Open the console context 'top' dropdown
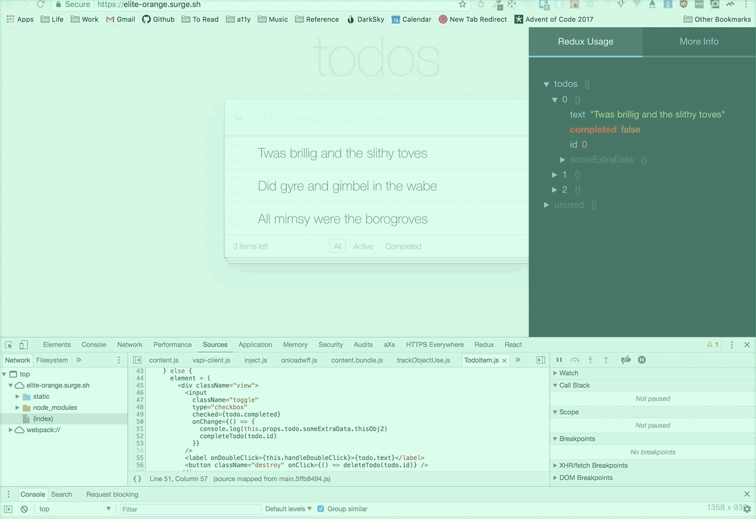Image resolution: width=756 pixels, height=519 pixels. 74,509
